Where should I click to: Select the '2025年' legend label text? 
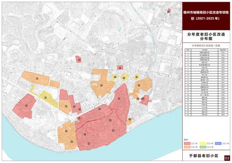(226, 144)
